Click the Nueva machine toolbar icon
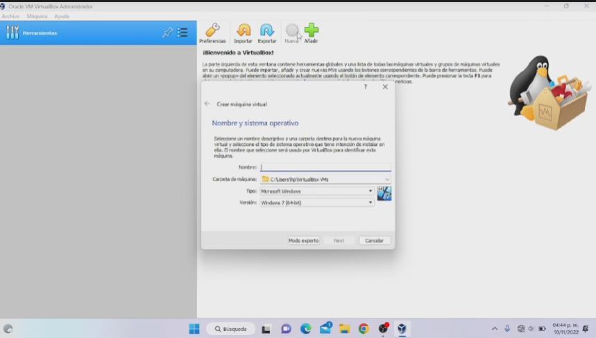The height and width of the screenshot is (338, 596). tap(291, 33)
